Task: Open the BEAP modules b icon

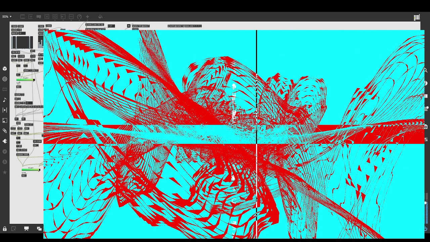Action: (x=5, y=162)
